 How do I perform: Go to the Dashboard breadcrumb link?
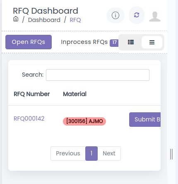[x=44, y=20]
